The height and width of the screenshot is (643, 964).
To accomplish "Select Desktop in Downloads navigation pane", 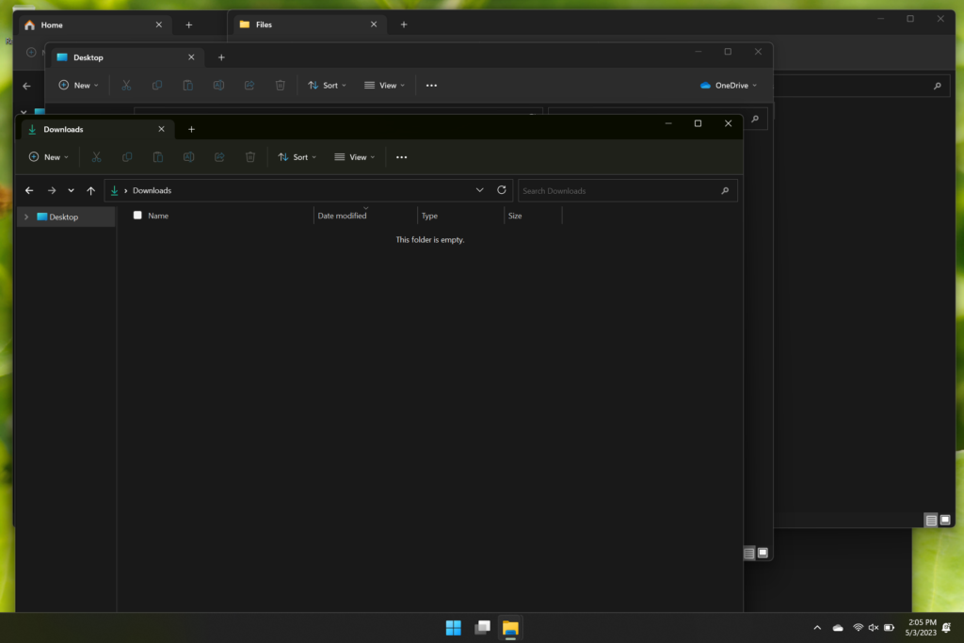I will click(66, 217).
